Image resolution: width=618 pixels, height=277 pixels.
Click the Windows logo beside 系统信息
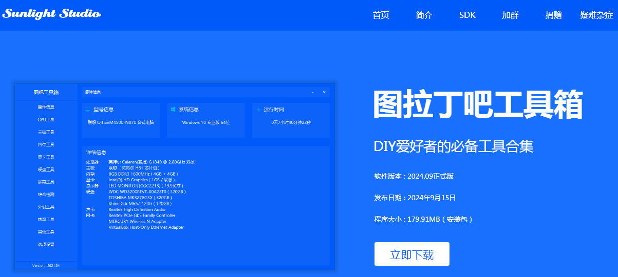point(174,110)
